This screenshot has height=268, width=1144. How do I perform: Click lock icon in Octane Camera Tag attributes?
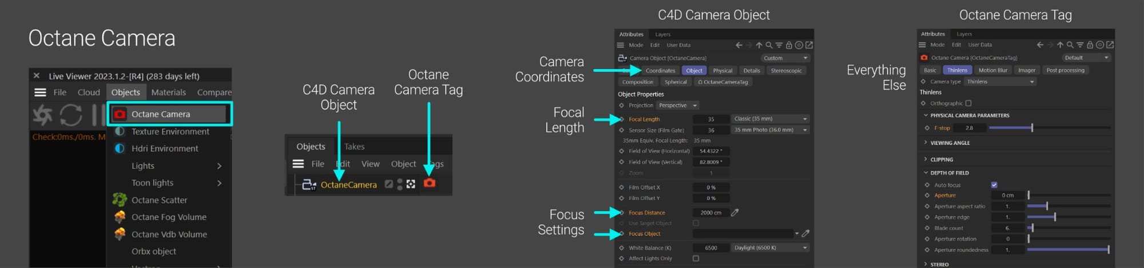pos(1090,44)
